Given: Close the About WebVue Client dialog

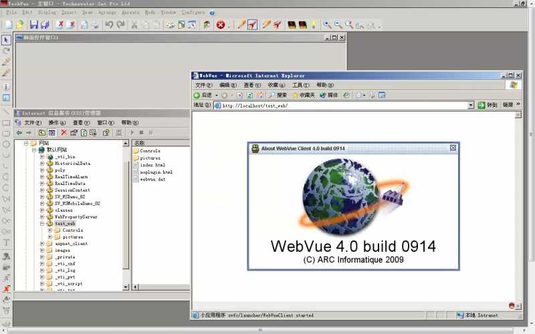Looking at the screenshot, I should coord(453,148).
